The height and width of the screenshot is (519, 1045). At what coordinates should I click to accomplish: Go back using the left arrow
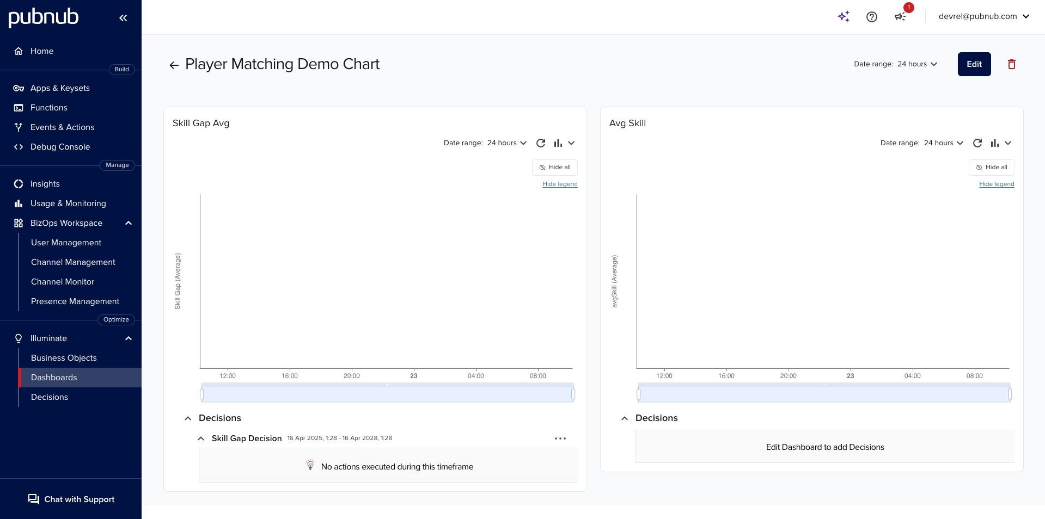coord(174,65)
